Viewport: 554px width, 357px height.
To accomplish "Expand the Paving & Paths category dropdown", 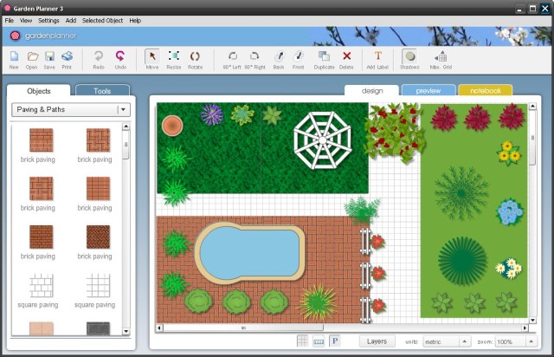I will point(71,110).
